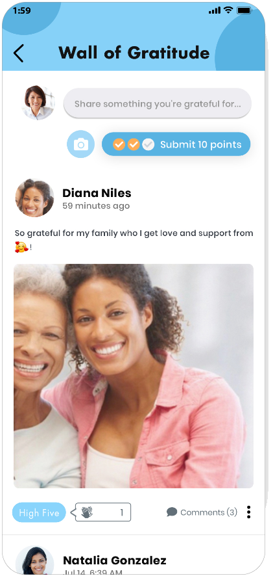Image resolution: width=273 pixels, height=578 pixels.
Task: Tap the battery icon in status bar
Action: click(244, 10)
